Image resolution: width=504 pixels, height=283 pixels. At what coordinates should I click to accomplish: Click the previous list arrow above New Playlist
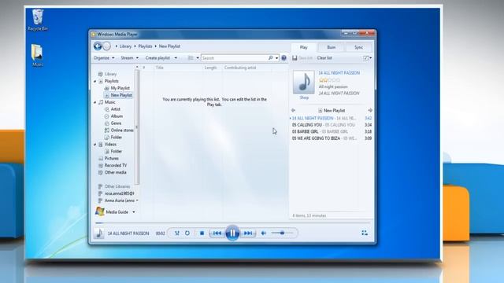(x=293, y=110)
